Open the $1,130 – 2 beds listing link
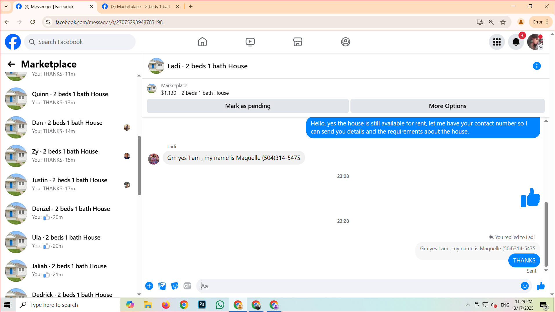The width and height of the screenshot is (555, 312). (195, 93)
